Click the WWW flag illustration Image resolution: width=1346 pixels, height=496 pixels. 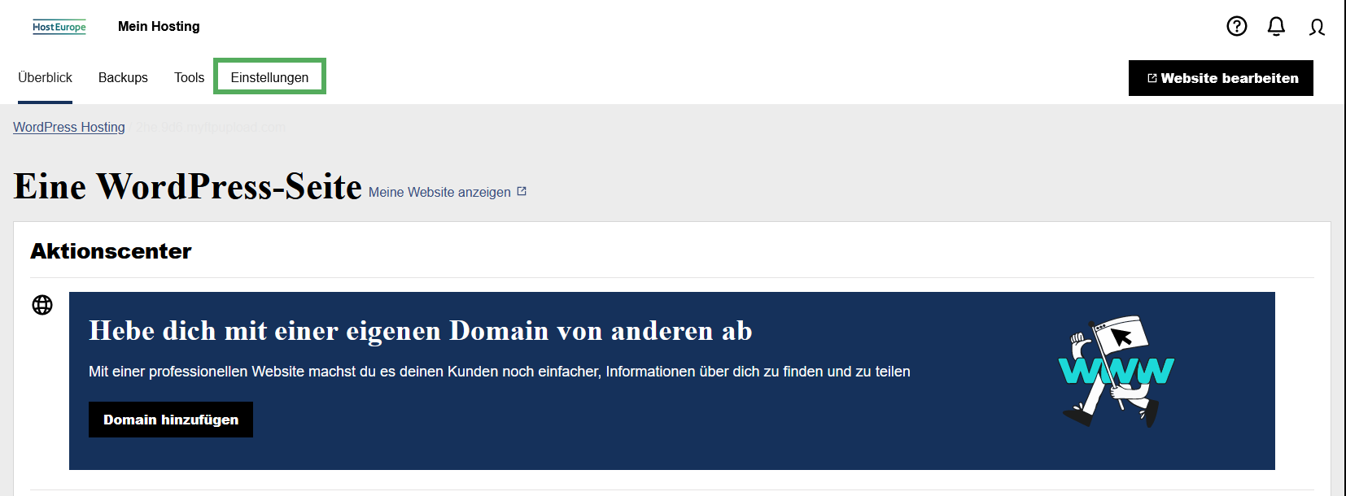[x=1117, y=371]
